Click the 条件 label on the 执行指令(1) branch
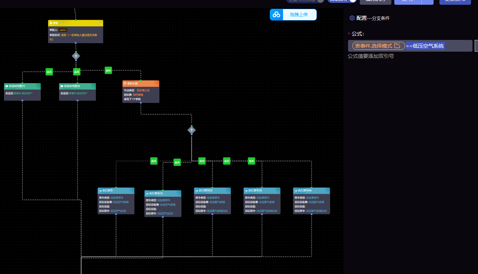Screen dimensions: 478x274 tap(177, 162)
